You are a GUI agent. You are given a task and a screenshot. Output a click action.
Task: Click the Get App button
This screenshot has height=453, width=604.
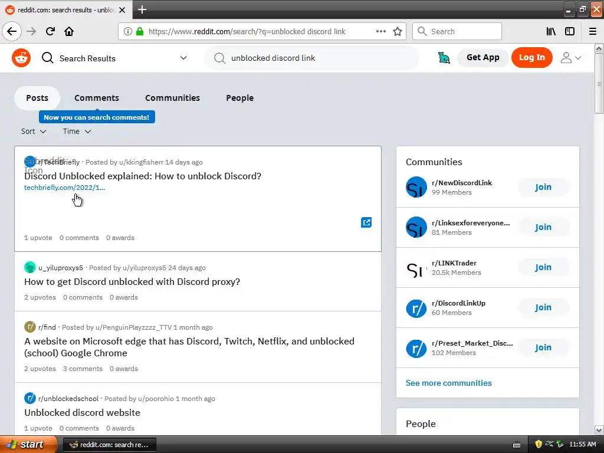[x=482, y=57]
